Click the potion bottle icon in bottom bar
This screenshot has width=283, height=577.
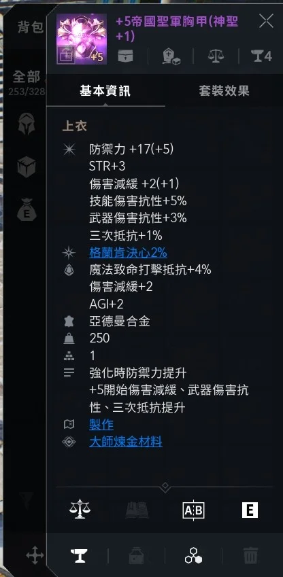[x=136, y=556]
